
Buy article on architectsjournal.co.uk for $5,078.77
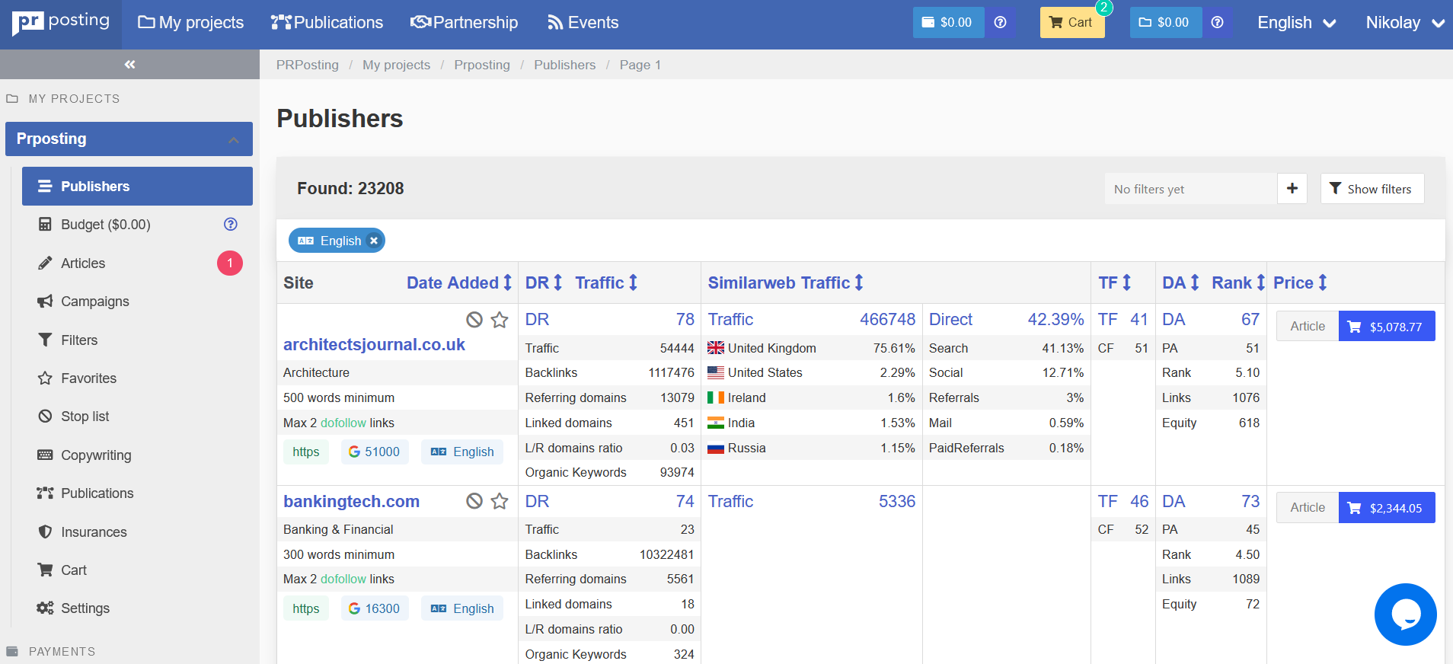1387,326
